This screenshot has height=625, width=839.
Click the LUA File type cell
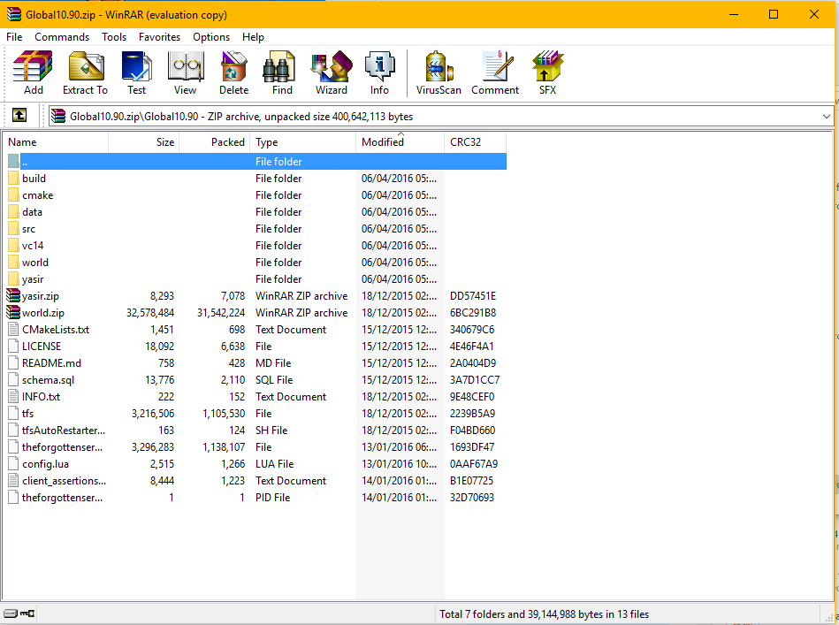coord(274,464)
